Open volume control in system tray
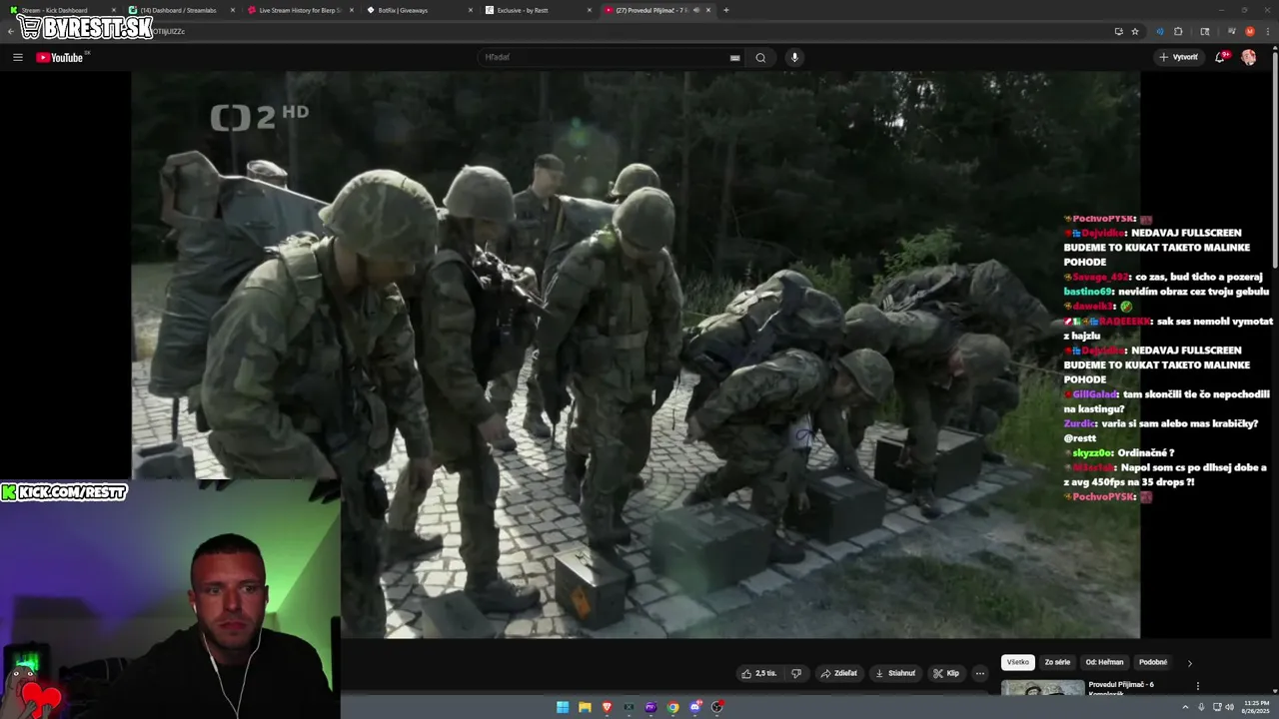1279x719 pixels. pyautogui.click(x=1229, y=707)
